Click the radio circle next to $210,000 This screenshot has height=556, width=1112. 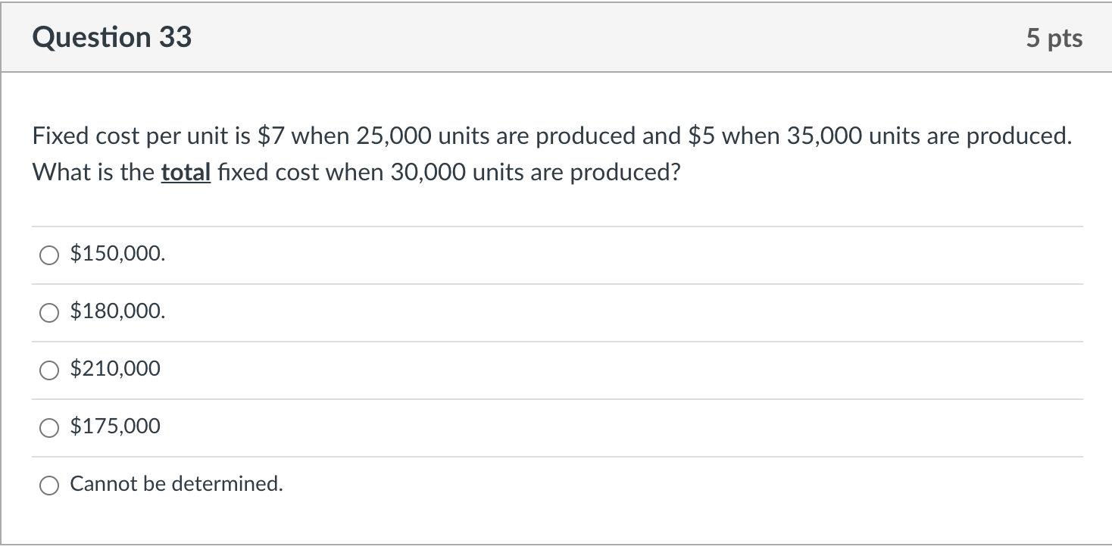coord(48,369)
